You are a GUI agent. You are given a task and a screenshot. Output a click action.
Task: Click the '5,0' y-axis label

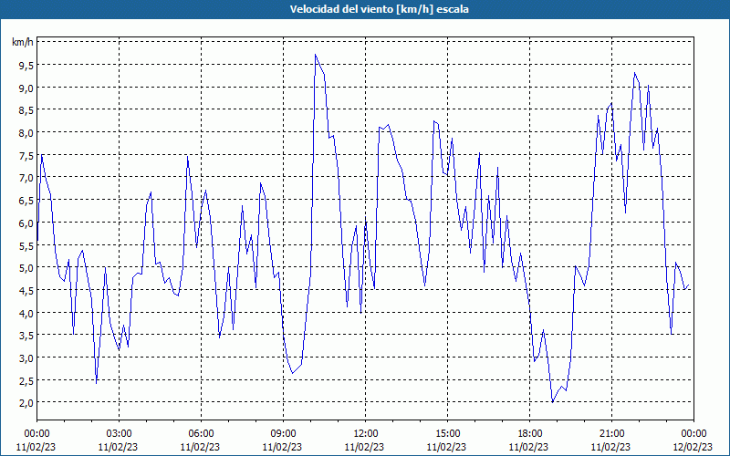coord(26,267)
